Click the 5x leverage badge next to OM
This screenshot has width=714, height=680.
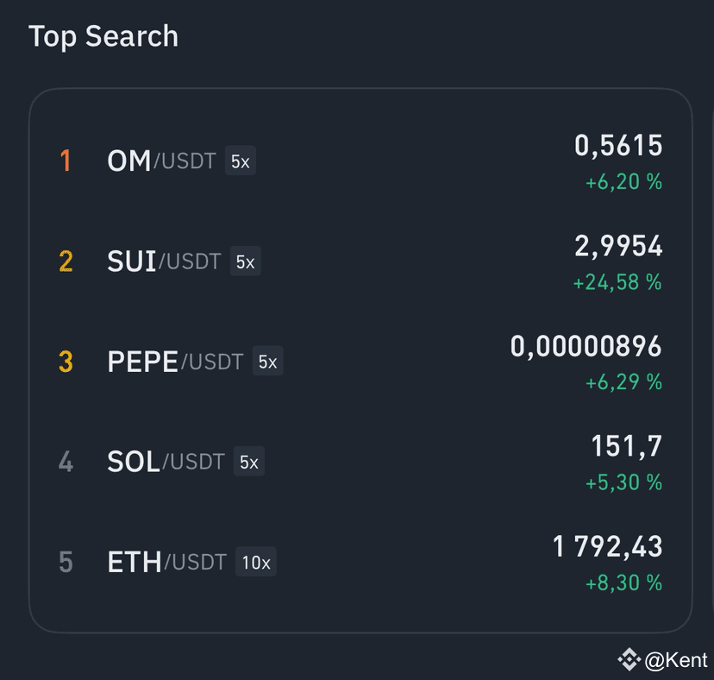point(241,161)
